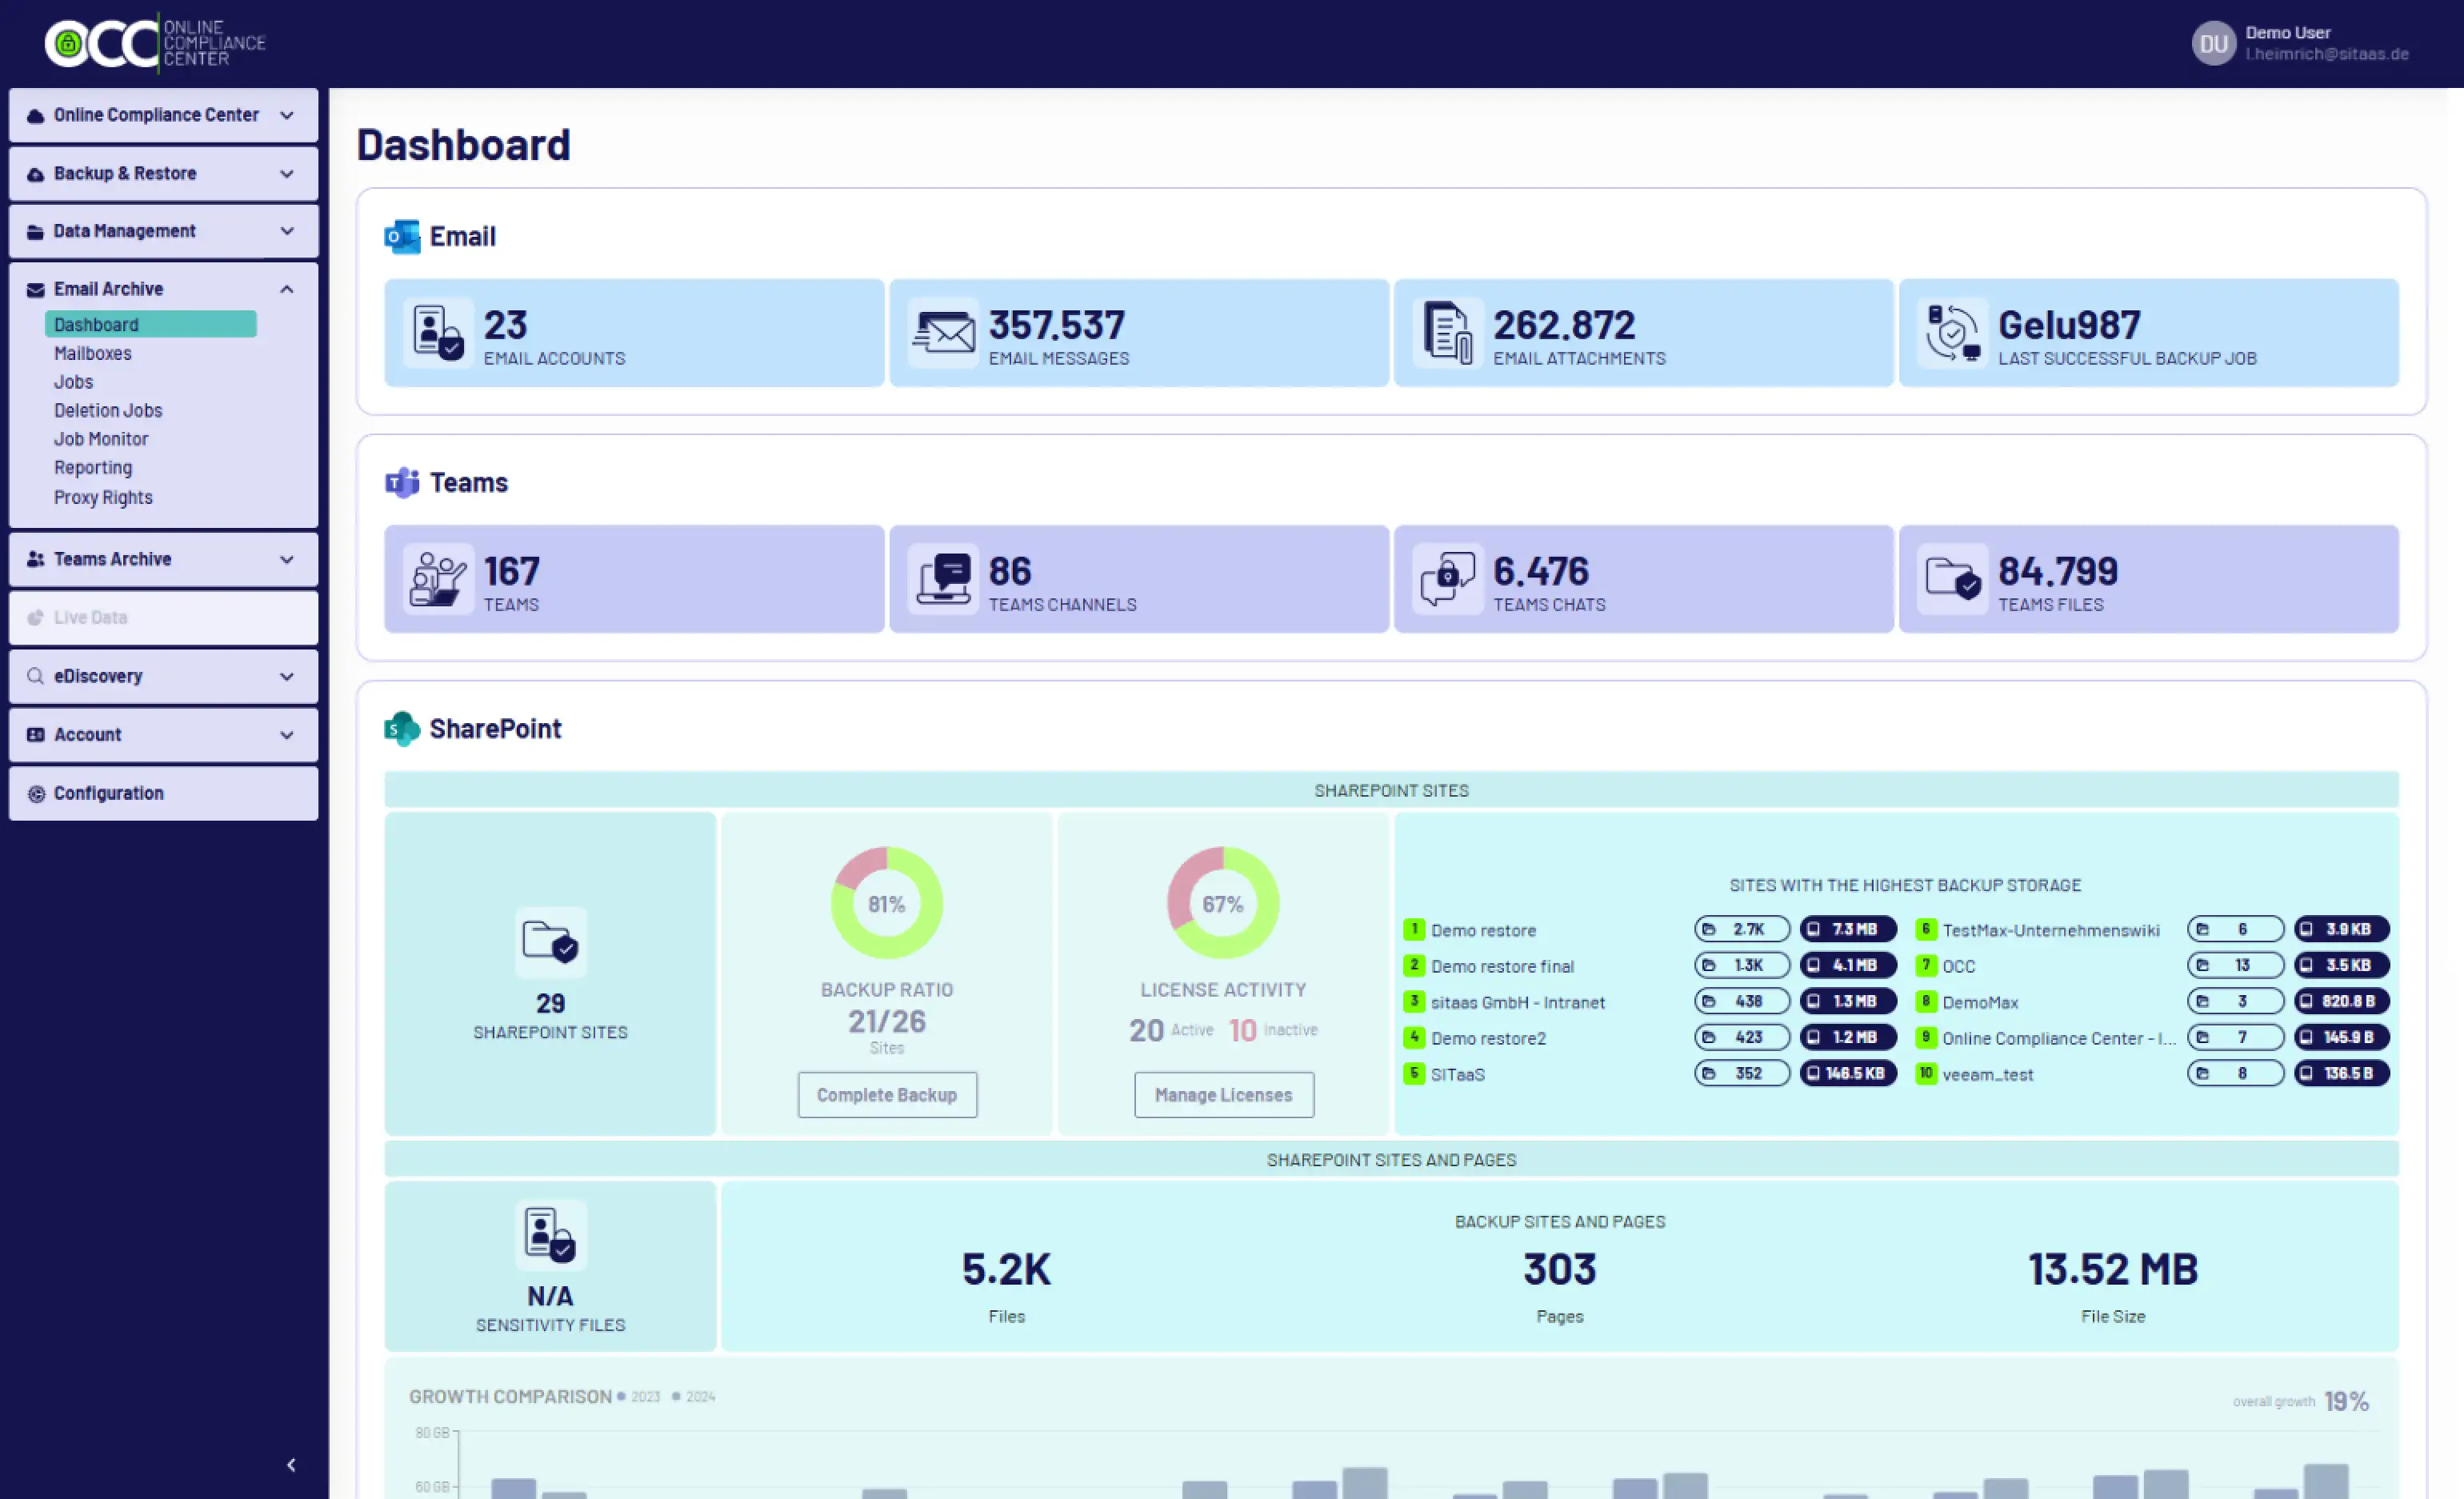The width and height of the screenshot is (2464, 1499).
Task: Click the Email Messages envelope icon
Action: pyautogui.click(x=943, y=332)
